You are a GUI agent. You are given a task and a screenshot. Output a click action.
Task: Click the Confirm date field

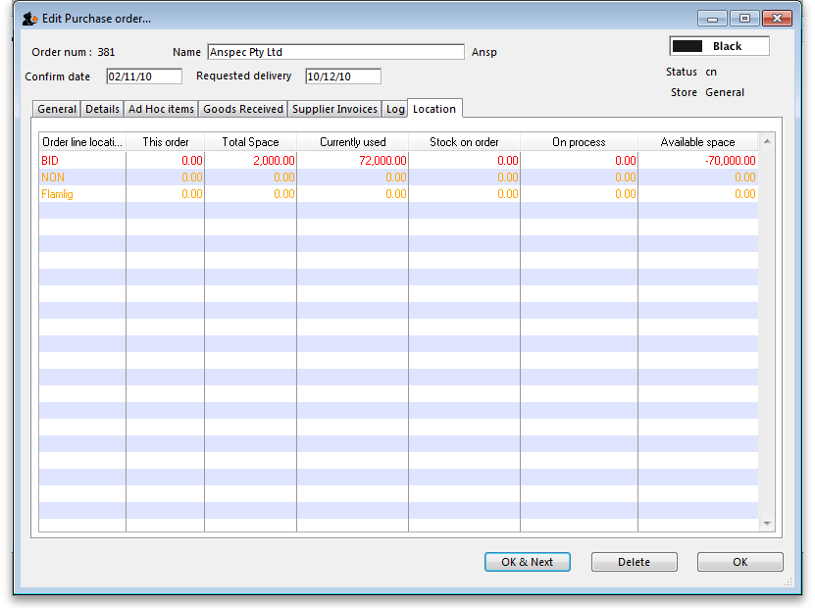click(x=143, y=76)
